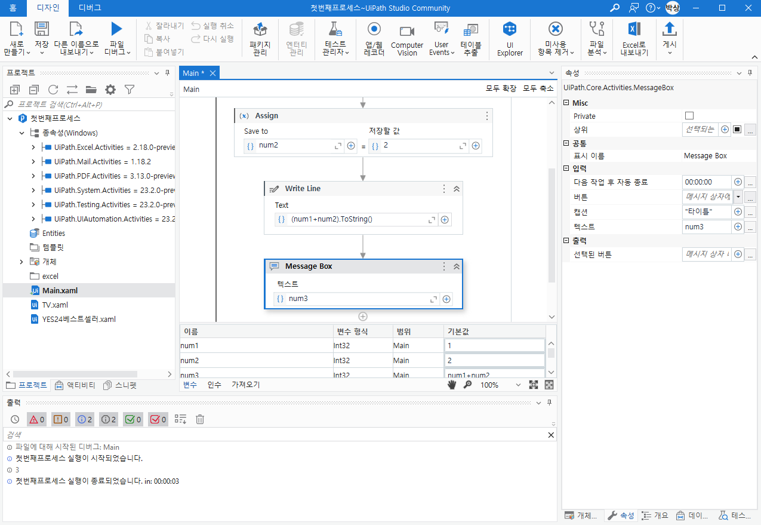Click the project panel filter funnel icon

pyautogui.click(x=130, y=90)
